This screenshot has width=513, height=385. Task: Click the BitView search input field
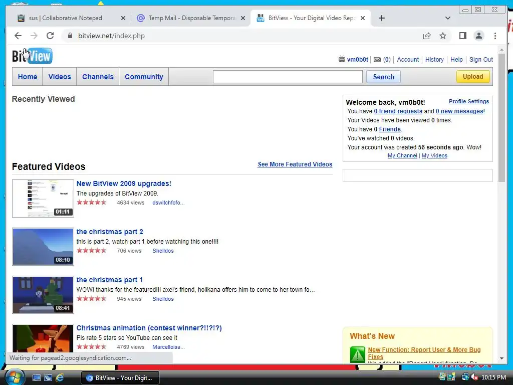(x=288, y=77)
